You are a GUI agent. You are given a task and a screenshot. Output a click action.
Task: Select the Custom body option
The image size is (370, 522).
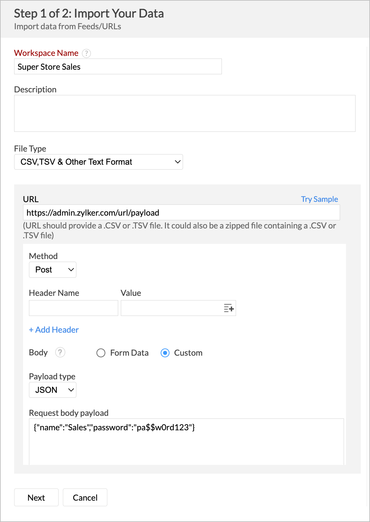[165, 353]
